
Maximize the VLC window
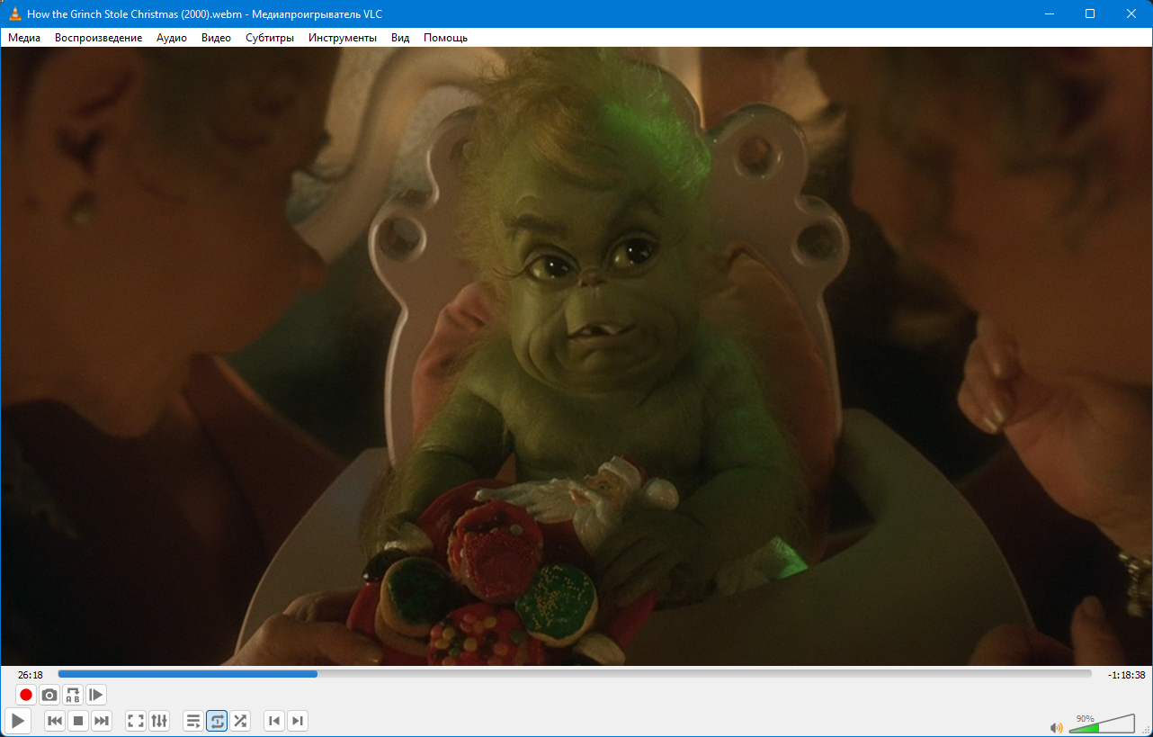[x=1090, y=13]
